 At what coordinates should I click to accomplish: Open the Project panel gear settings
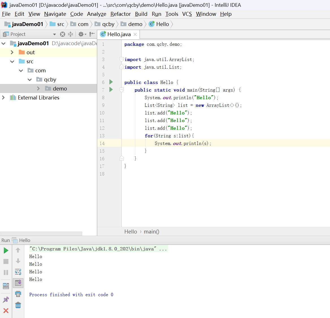pos(82,34)
